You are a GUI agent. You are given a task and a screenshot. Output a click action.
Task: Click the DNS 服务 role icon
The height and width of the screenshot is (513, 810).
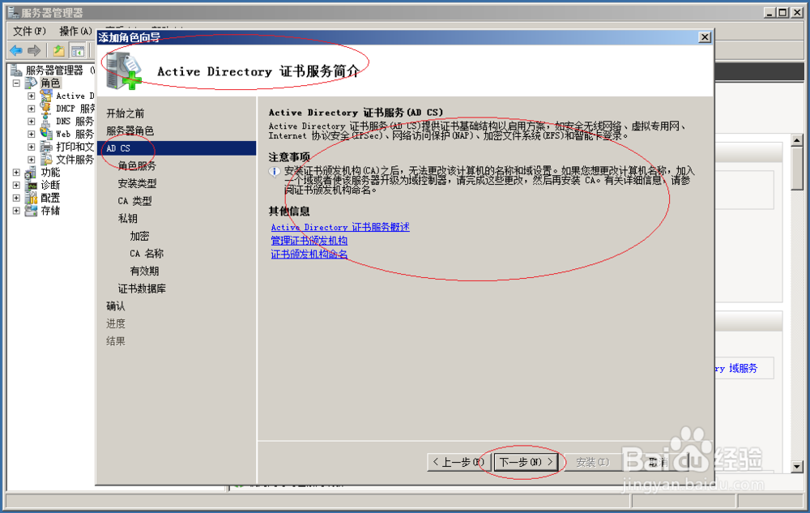point(46,122)
